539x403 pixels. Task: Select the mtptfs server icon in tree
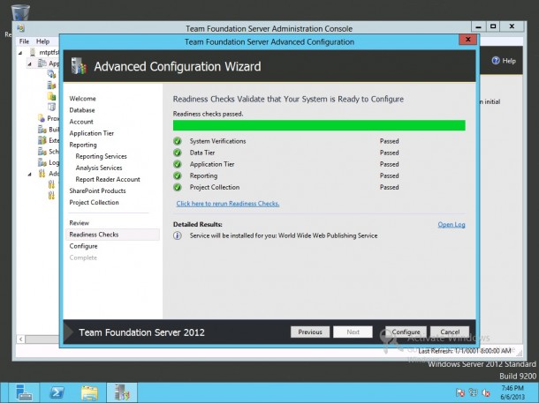click(x=33, y=52)
